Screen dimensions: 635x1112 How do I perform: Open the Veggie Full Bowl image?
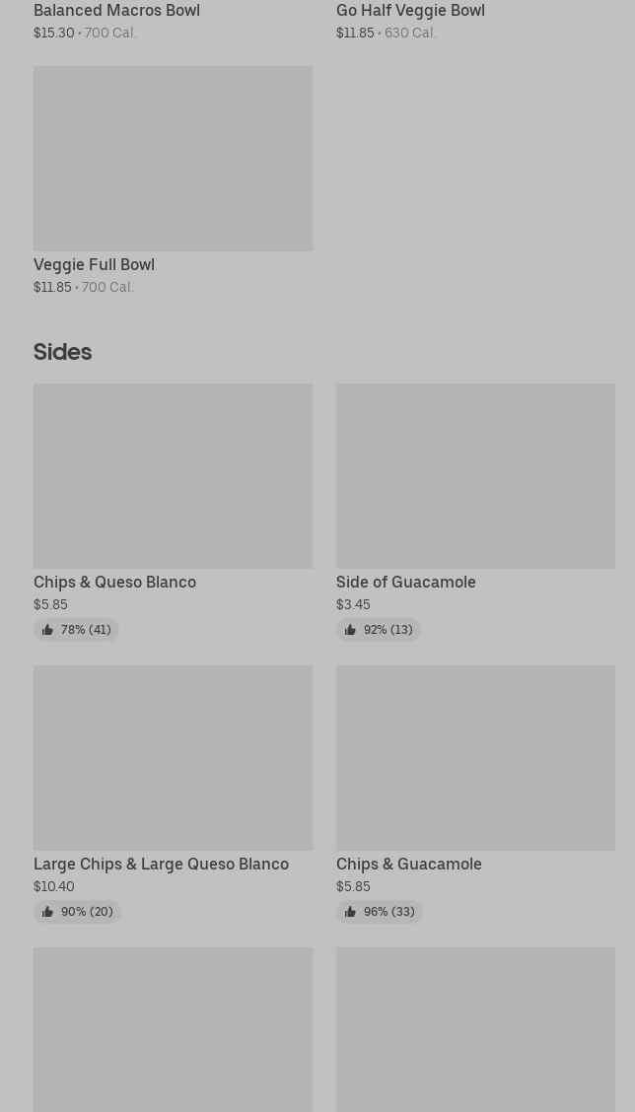[173, 158]
